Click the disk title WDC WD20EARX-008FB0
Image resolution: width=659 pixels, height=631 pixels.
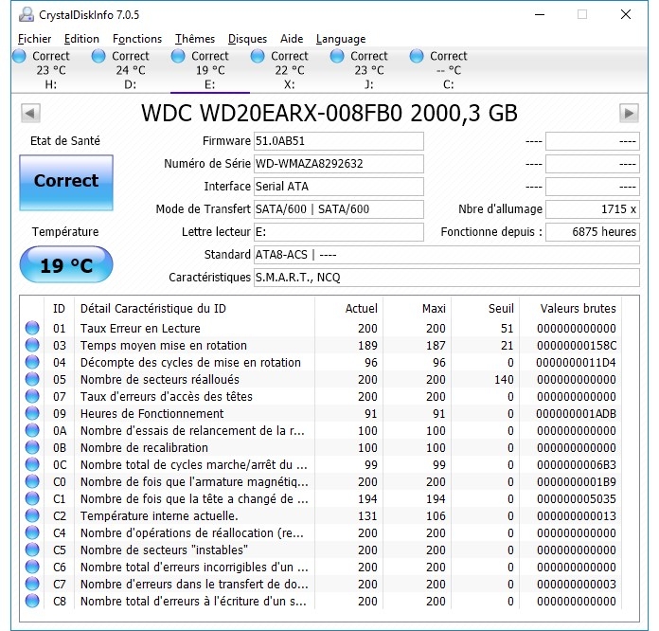pyautogui.click(x=329, y=113)
